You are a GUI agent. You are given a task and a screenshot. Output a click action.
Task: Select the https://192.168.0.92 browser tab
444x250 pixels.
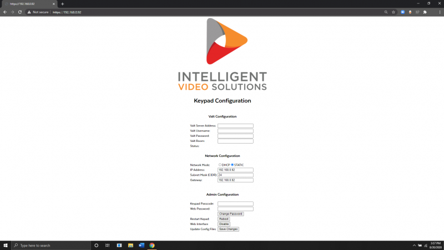click(x=29, y=4)
